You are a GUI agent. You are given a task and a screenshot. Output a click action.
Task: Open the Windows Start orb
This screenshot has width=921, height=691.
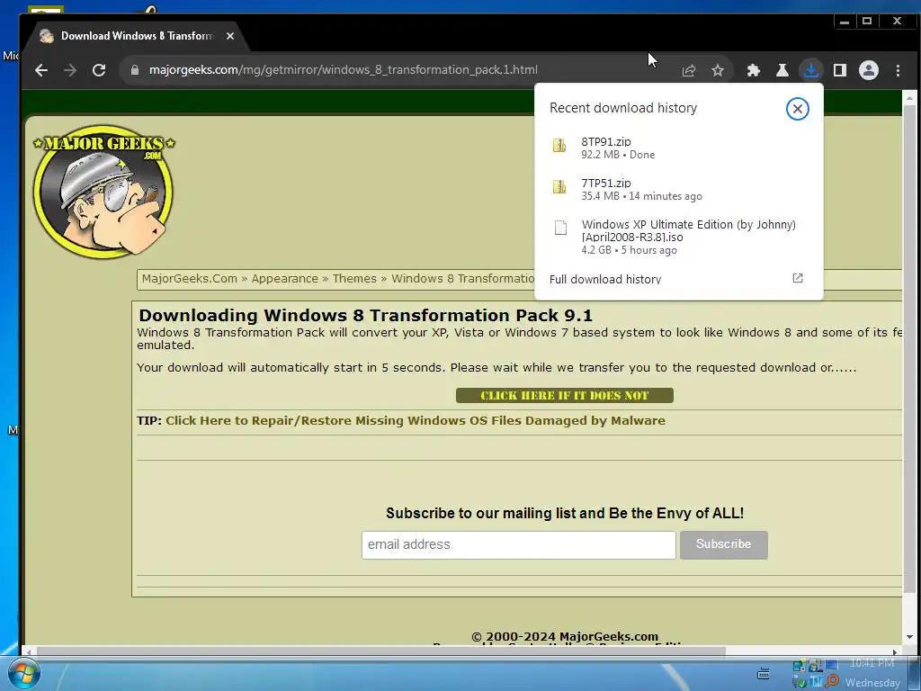pos(24,674)
